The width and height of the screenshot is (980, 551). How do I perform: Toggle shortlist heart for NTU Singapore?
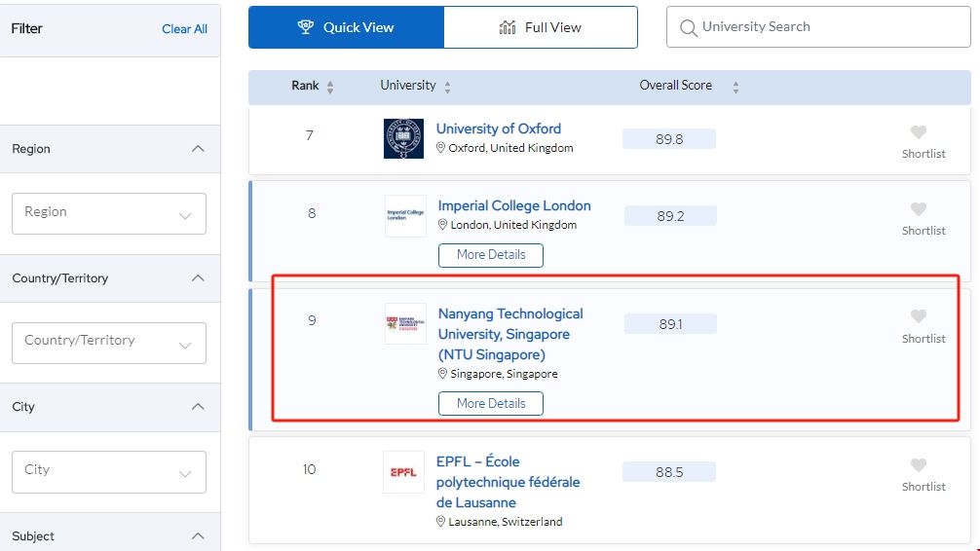click(918, 316)
